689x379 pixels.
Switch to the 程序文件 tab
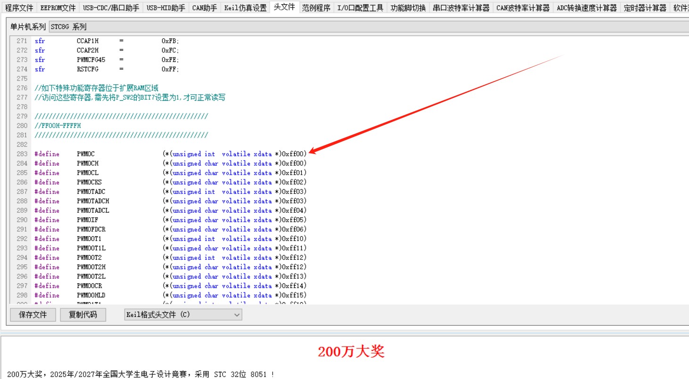(x=19, y=8)
